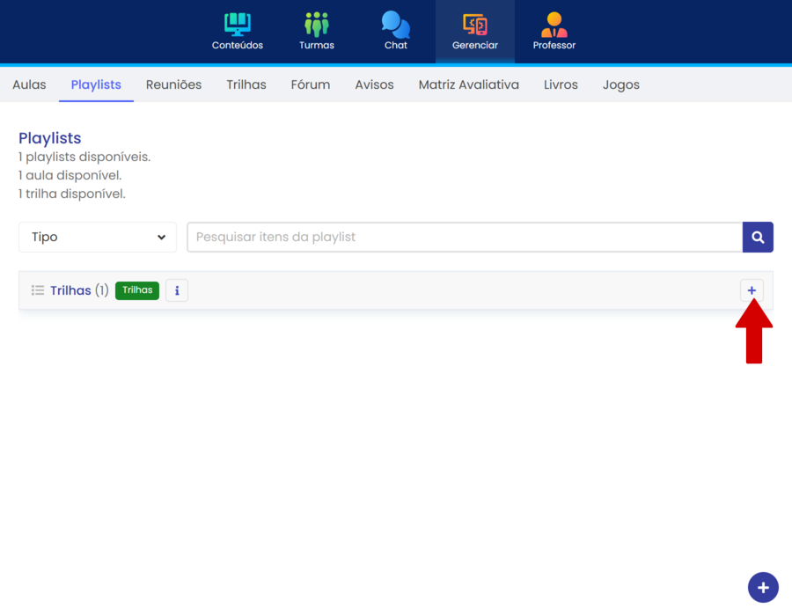The image size is (792, 616).
Task: Open the Professor profile icon
Action: 554,32
